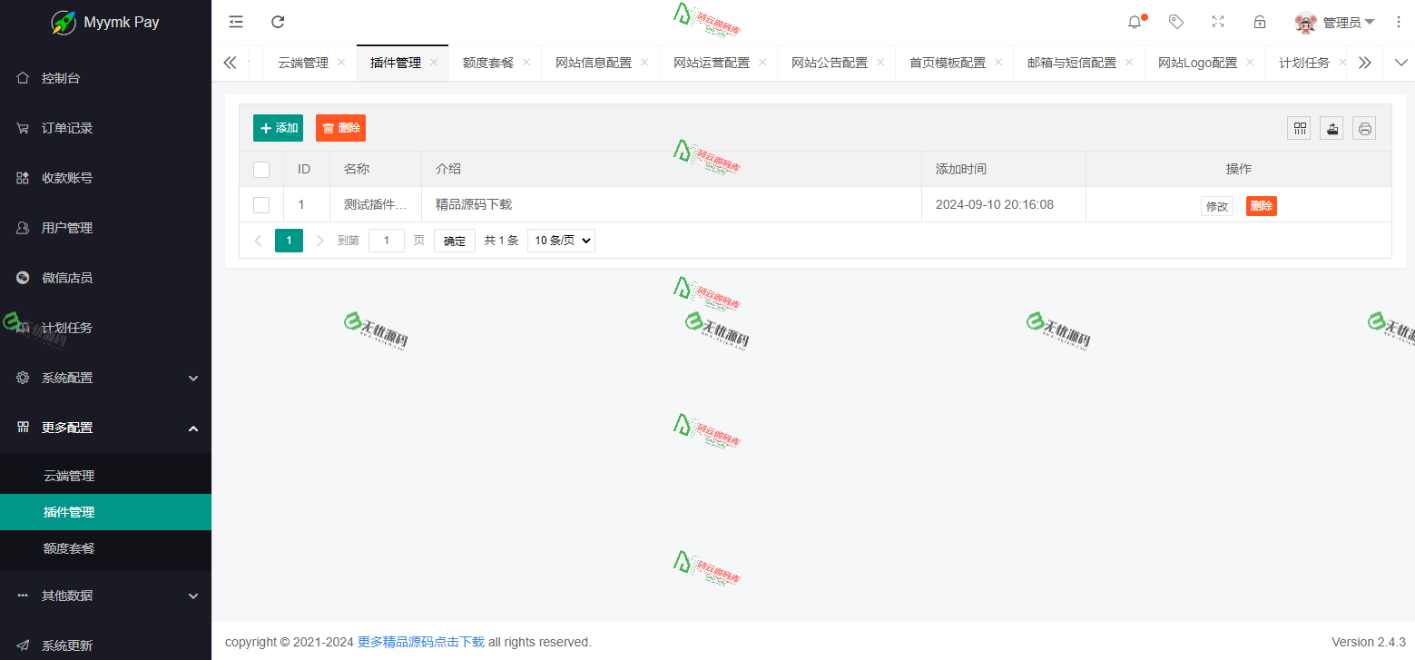Screen dimensions: 1415x660
Task: Switch to the 额度套餐 tab
Action: [x=488, y=62]
